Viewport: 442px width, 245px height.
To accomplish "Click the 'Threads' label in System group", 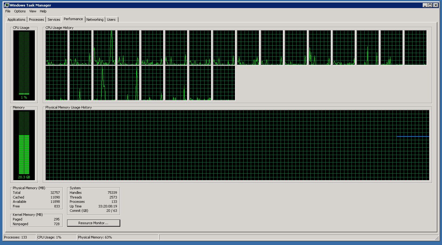I will pyautogui.click(x=76, y=197).
